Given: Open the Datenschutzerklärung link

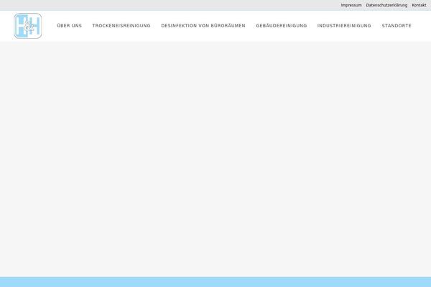Looking at the screenshot, I should 386,5.
